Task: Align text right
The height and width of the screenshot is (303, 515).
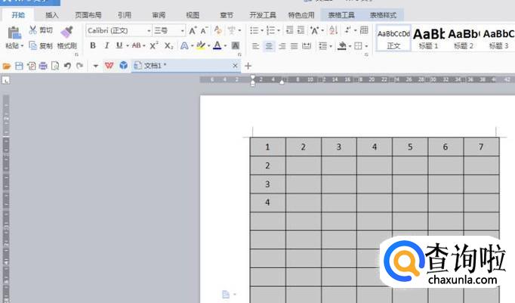Action: coord(282,46)
